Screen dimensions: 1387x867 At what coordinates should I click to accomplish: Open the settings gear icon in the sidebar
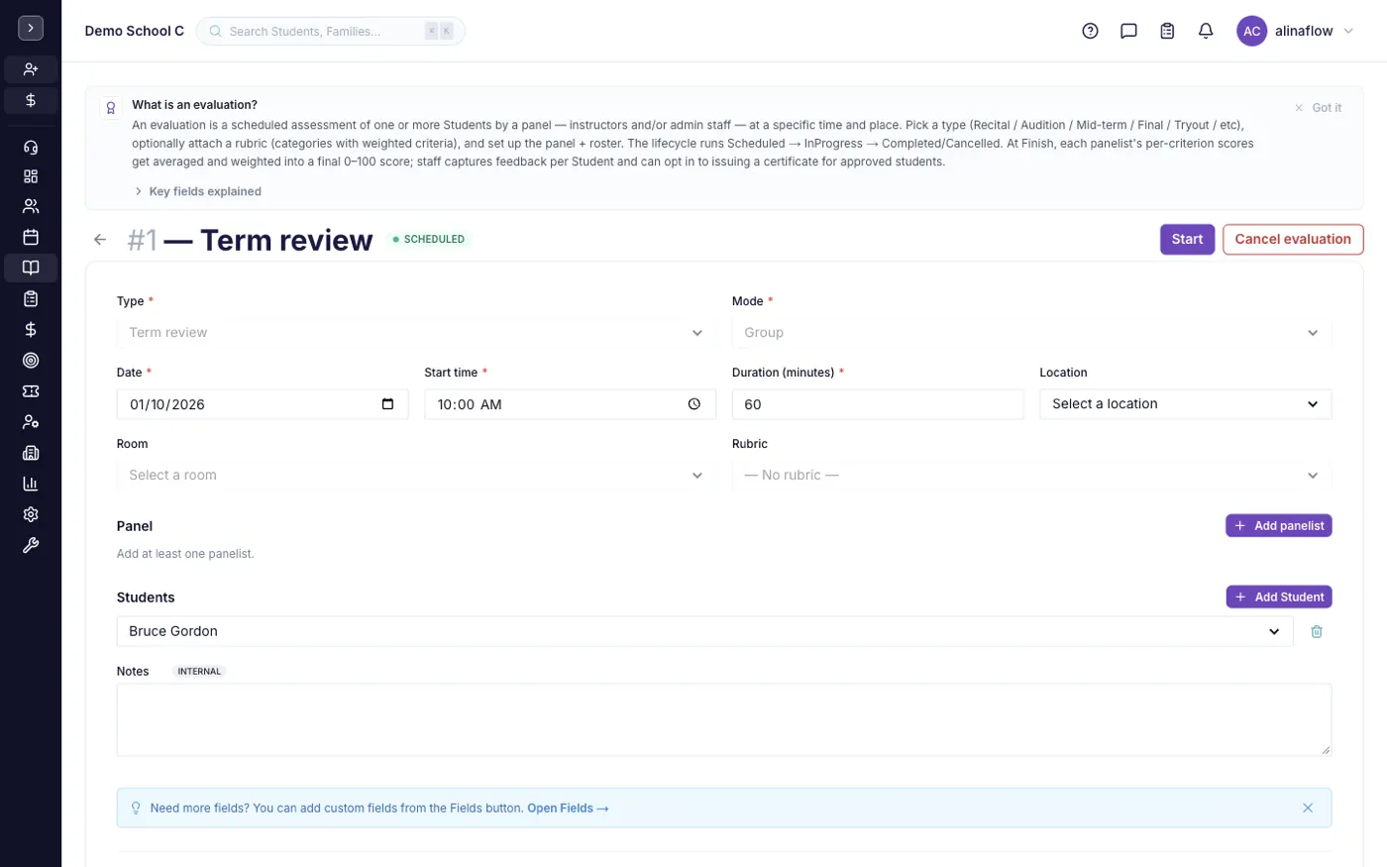click(x=31, y=514)
